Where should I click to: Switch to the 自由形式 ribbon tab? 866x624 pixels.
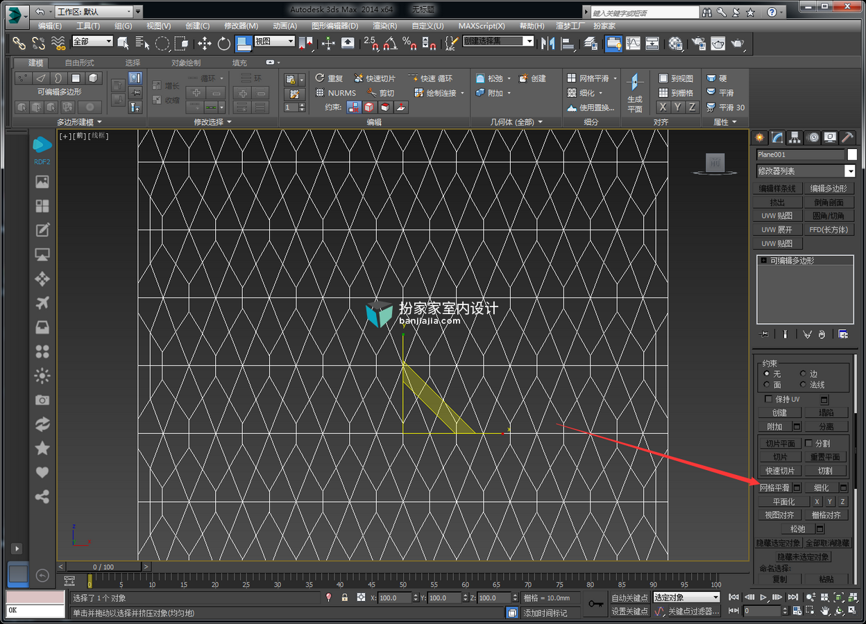[x=80, y=62]
